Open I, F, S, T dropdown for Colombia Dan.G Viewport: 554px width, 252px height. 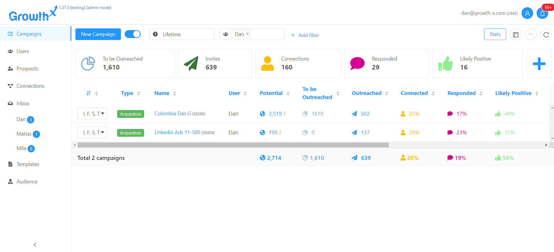tap(92, 114)
